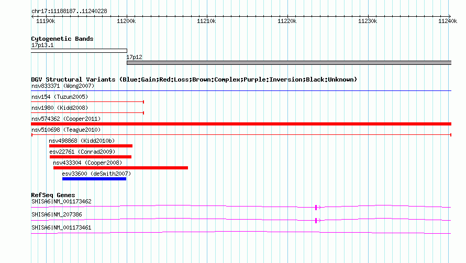Click the Cytogenetic Bands track title

[62, 39]
